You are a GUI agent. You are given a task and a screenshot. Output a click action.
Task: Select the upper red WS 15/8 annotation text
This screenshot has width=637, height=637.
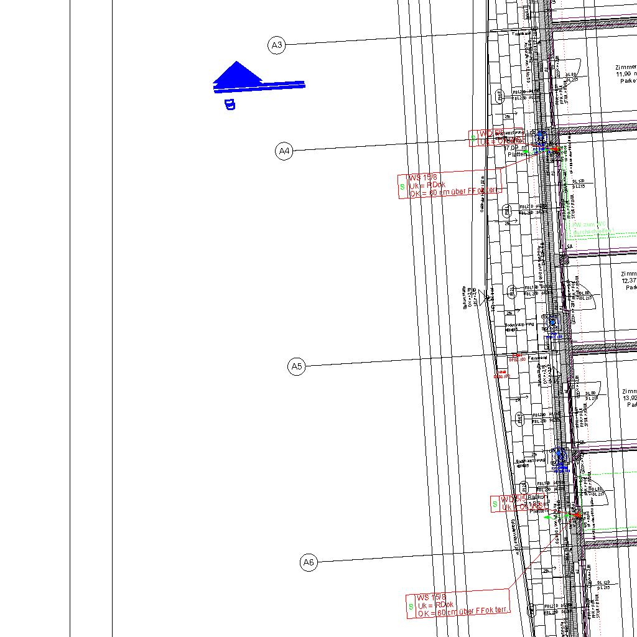453,185
